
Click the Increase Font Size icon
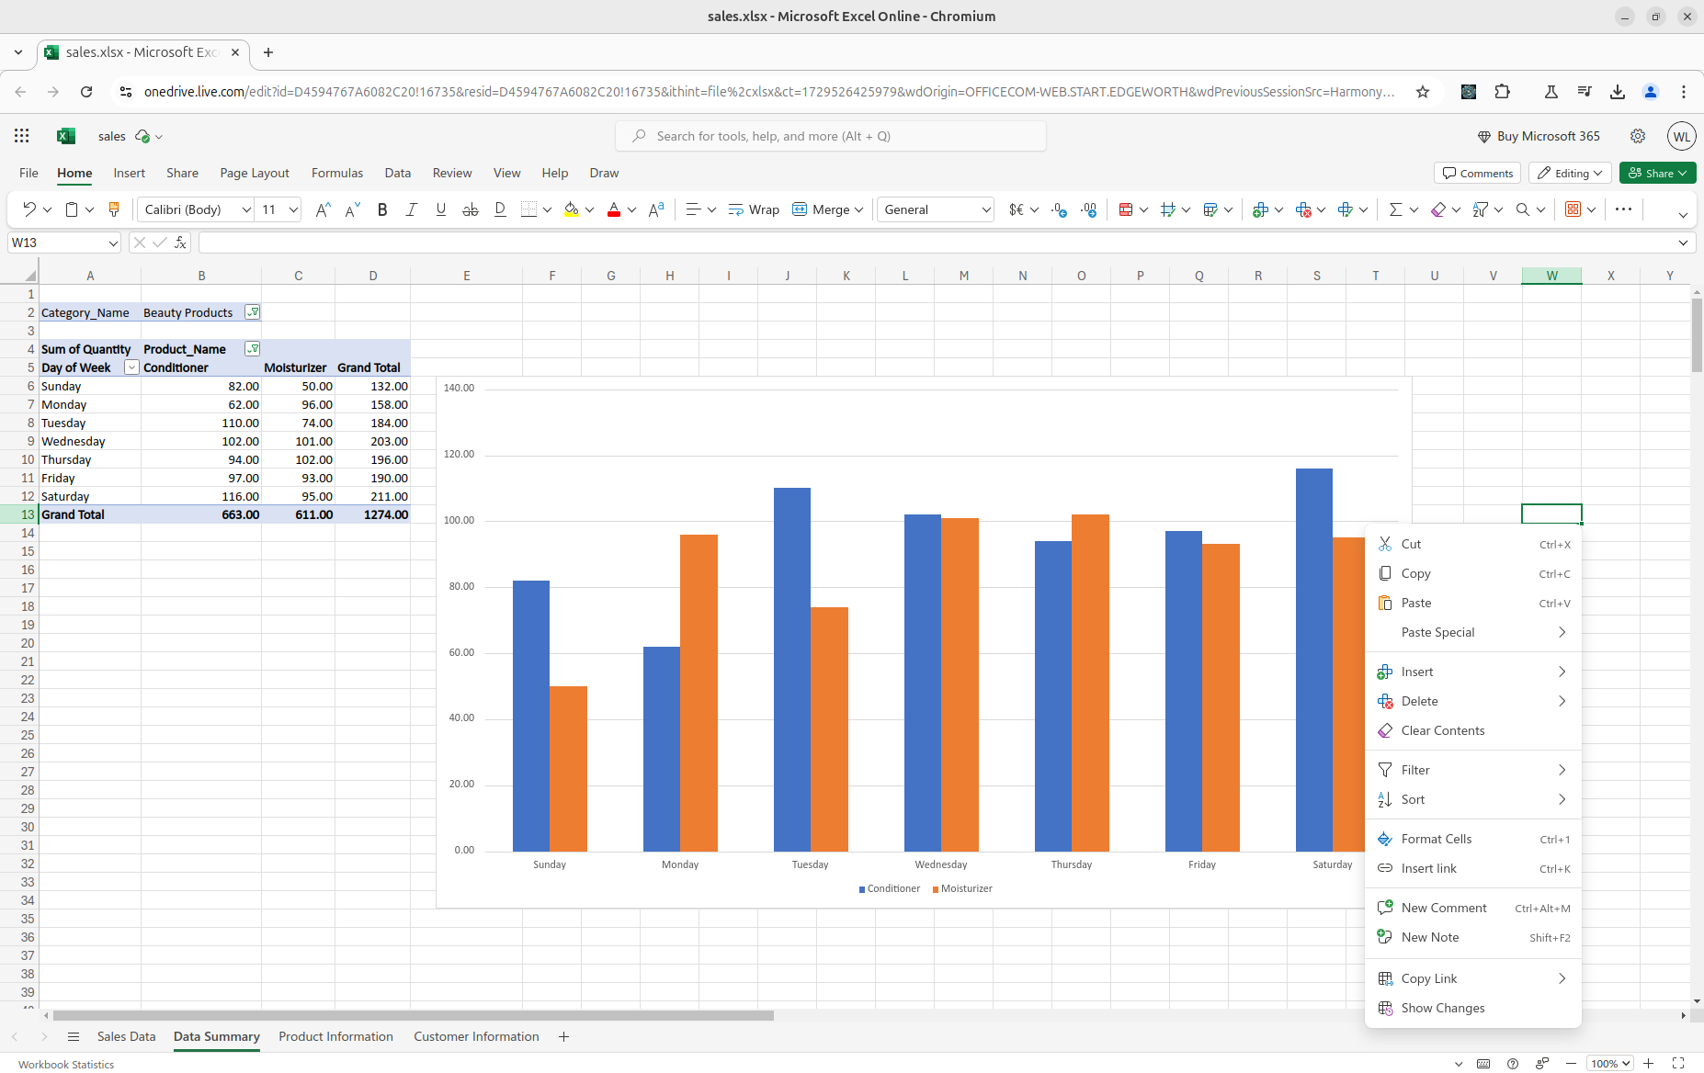(322, 209)
